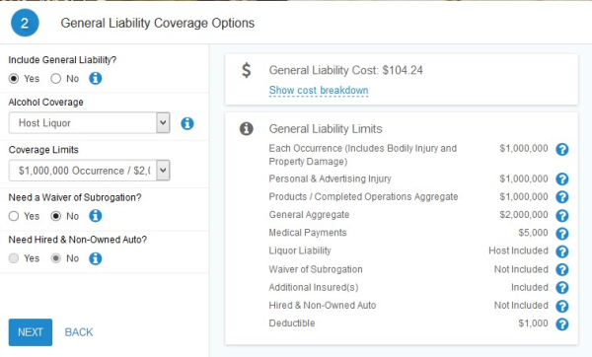The height and width of the screenshot is (357, 592).
Task: Click the Each Occurrence $1,000,000 value
Action: [x=524, y=148]
